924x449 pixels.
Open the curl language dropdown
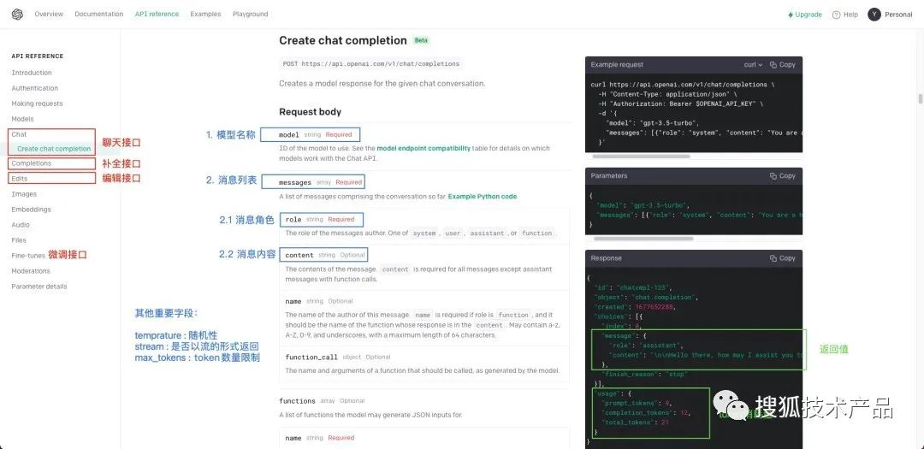(753, 65)
